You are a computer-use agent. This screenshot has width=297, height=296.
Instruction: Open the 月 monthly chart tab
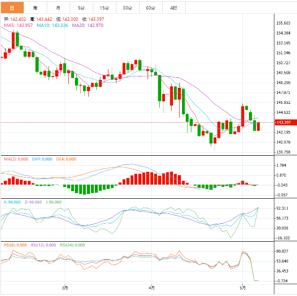[x=58, y=8]
